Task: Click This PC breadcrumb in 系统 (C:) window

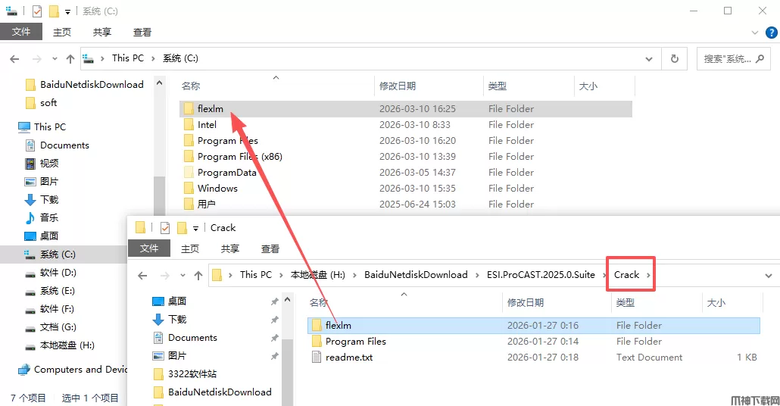Action: pos(128,58)
